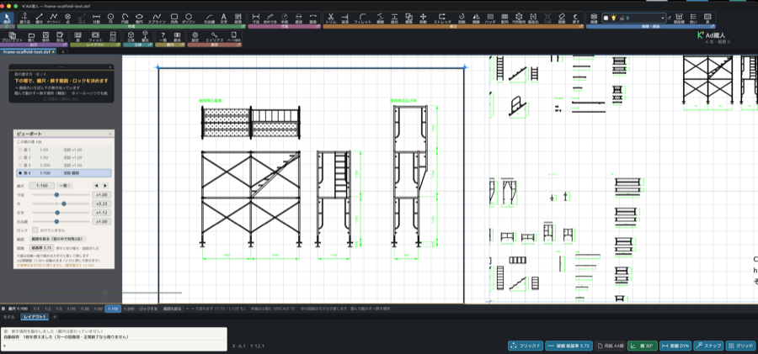
Task: Expand the レイアウト group launcher arrow
Action: [x=117, y=45]
